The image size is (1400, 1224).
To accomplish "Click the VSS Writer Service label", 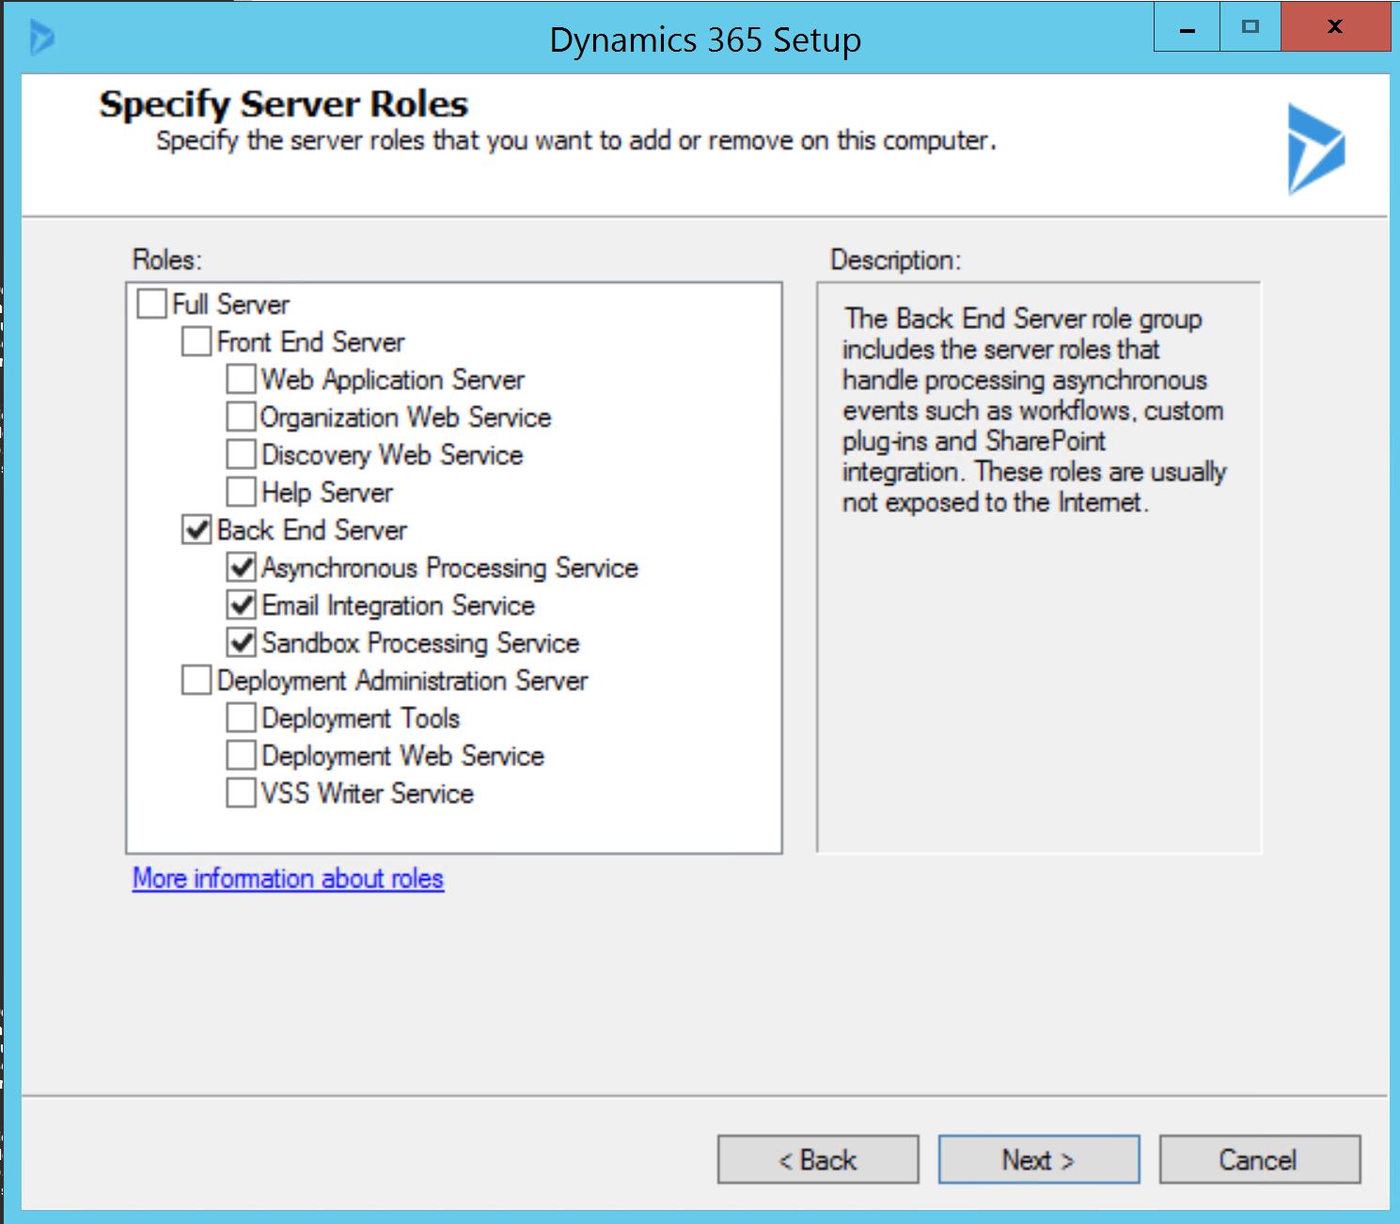I will [x=368, y=793].
